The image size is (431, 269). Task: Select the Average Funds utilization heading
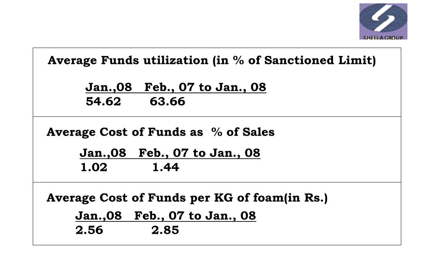(212, 61)
